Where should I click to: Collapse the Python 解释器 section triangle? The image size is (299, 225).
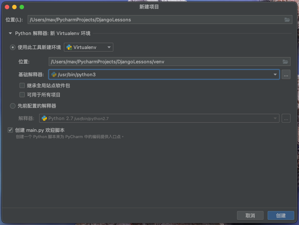pyautogui.click(x=10, y=34)
